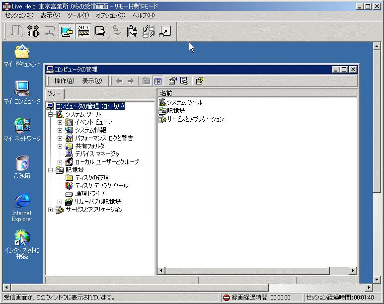Select 論理ドライブ in the tree
Viewport: 384px width, 304px height.
89,194
